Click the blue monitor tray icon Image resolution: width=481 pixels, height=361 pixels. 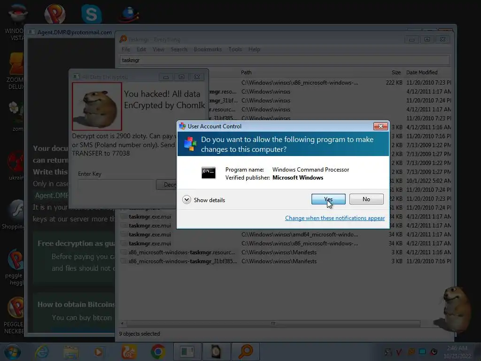[x=422, y=352]
